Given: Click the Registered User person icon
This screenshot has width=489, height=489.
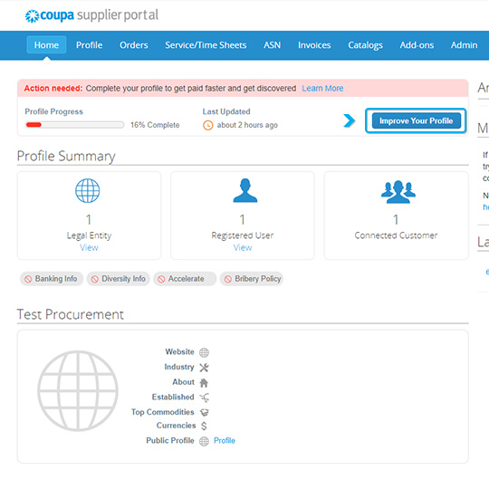Looking at the screenshot, I should pos(245,190).
